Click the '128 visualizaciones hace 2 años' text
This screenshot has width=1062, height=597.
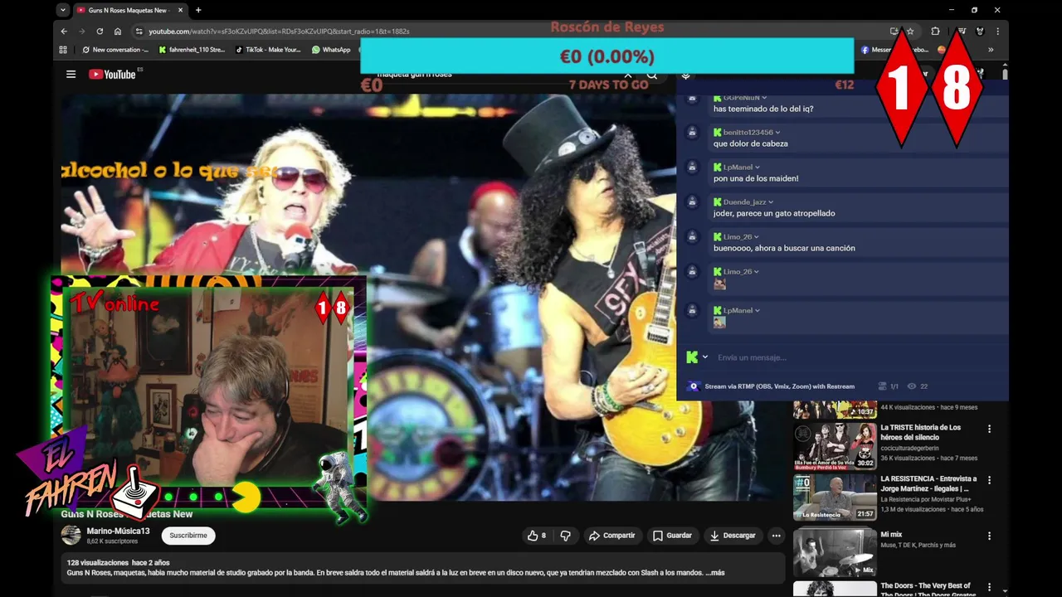(118, 563)
